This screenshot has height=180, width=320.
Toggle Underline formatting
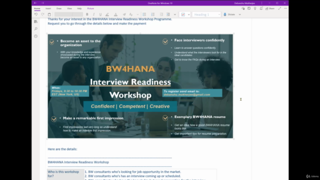[100, 14]
